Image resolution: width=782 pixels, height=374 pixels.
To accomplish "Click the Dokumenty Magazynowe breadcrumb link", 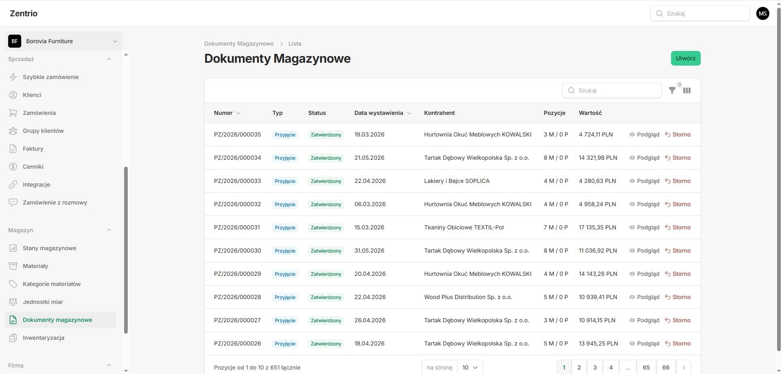I will (x=239, y=44).
